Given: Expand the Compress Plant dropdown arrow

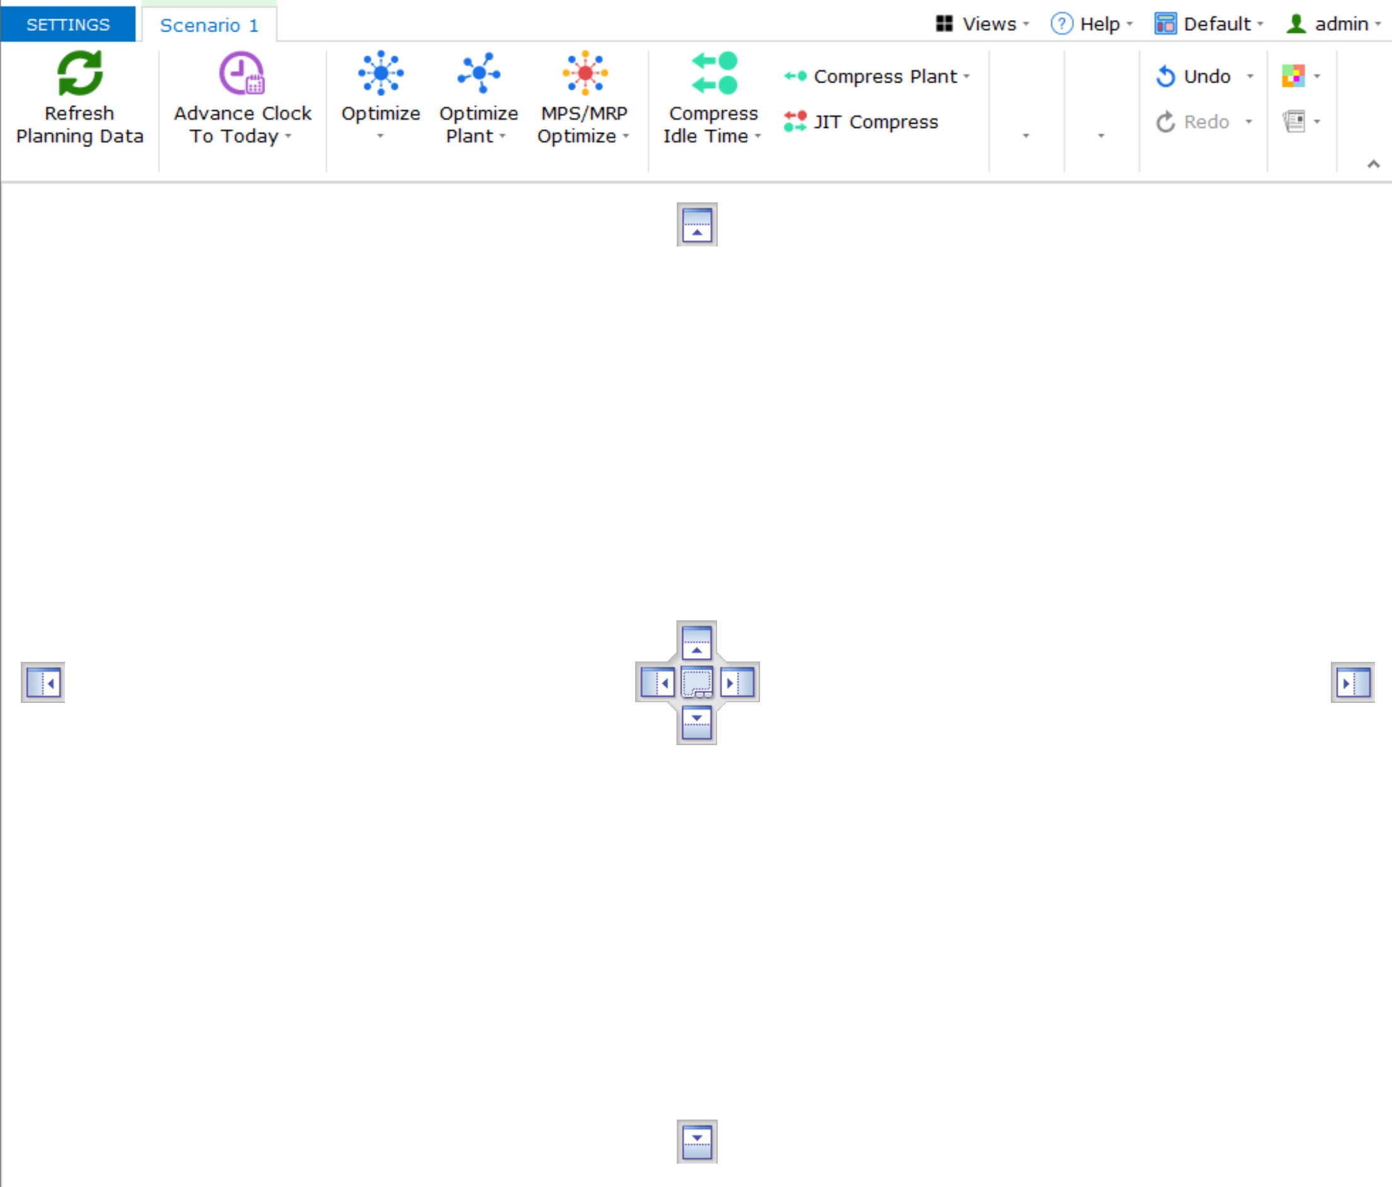Looking at the screenshot, I should pos(967,76).
